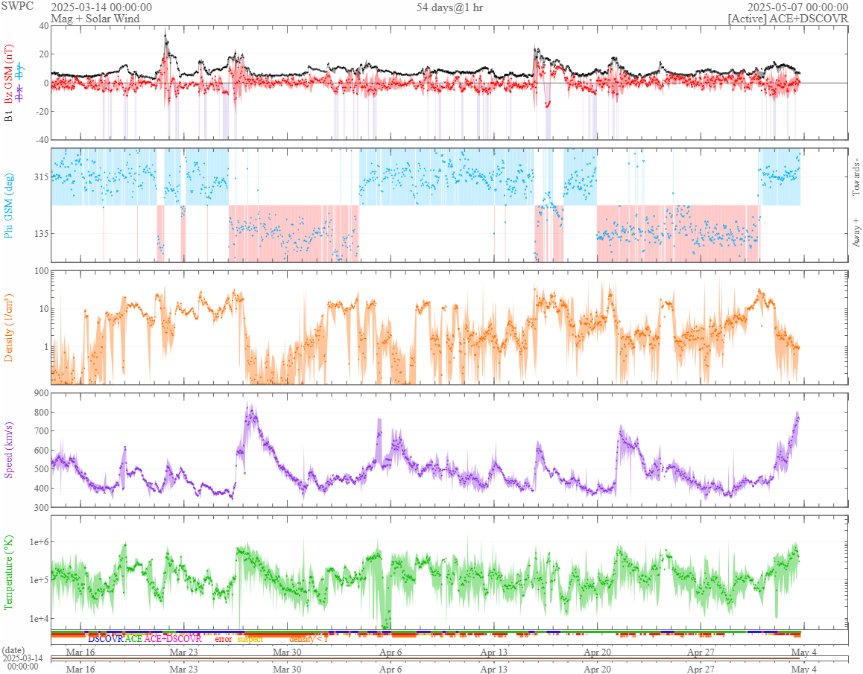Click the lower Apr 27 date tick
This screenshot has width=863, height=674.
(x=701, y=669)
